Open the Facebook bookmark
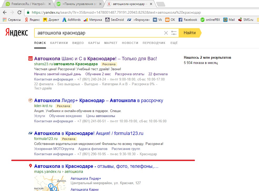 188,20
